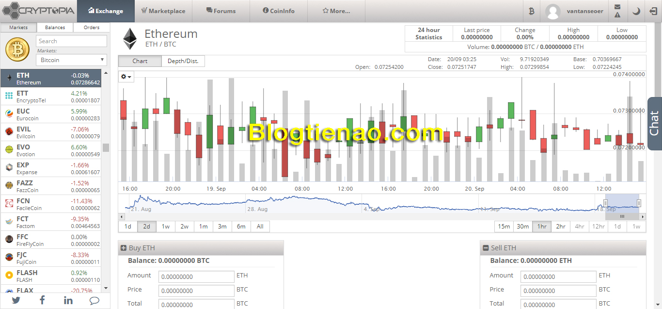Click the vantanseoer username
The height and width of the screenshot is (309, 662).
pyautogui.click(x=585, y=11)
